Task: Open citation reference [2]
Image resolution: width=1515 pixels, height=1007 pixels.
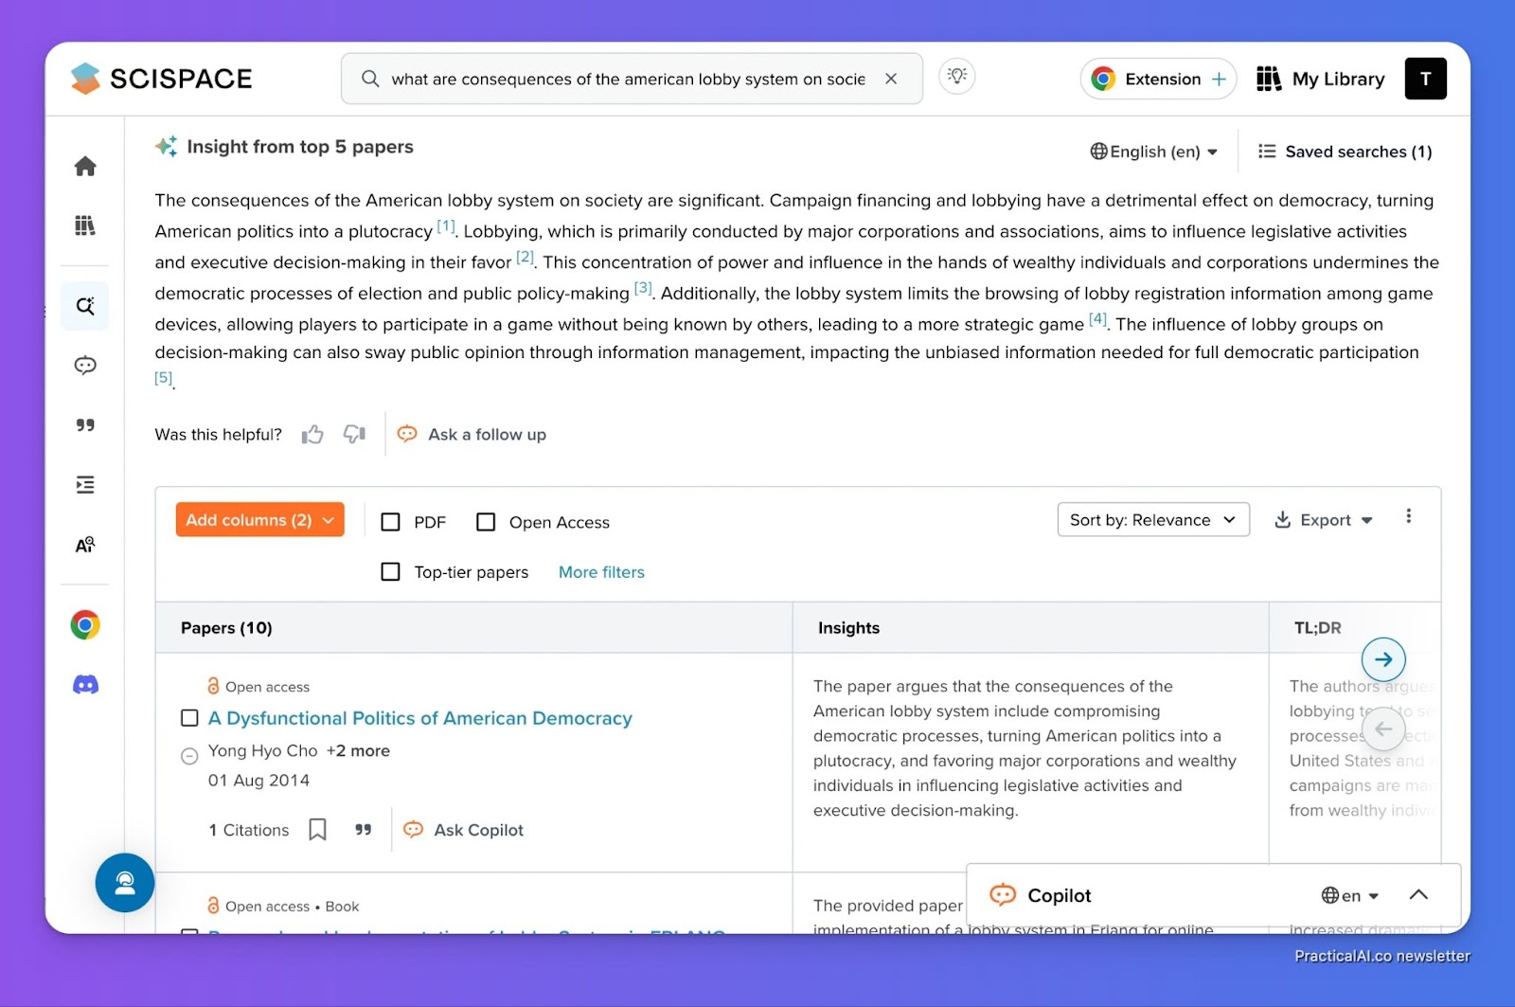Action: click(x=526, y=257)
